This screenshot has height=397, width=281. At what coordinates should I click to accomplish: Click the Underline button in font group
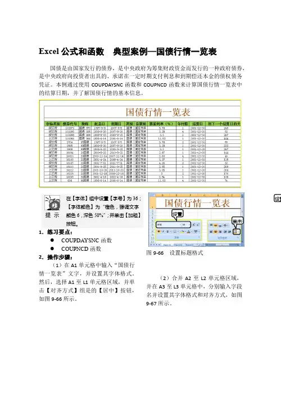167,232
